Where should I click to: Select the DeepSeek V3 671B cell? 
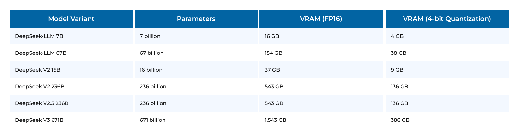[x=39, y=120]
